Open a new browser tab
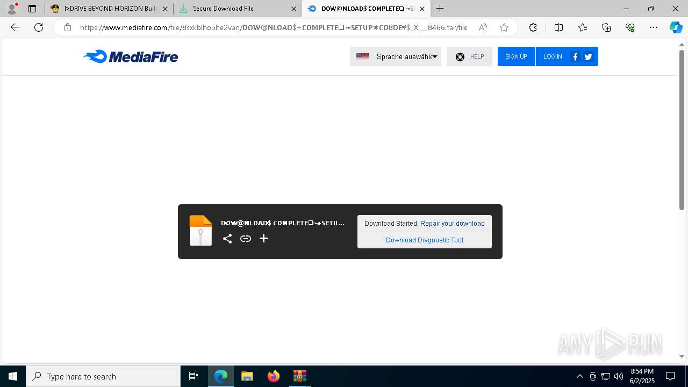 (440, 9)
